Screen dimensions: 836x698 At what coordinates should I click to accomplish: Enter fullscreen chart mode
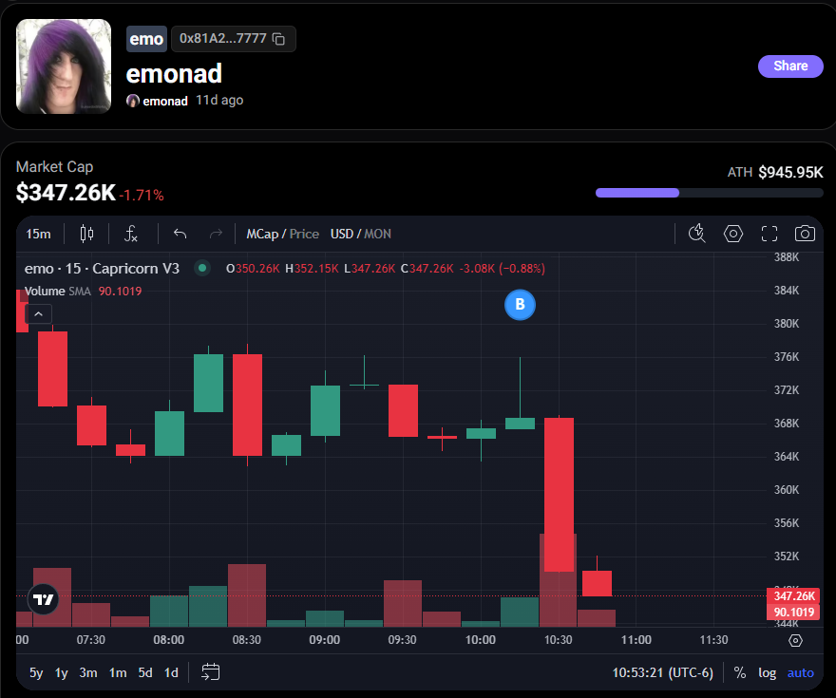769,234
